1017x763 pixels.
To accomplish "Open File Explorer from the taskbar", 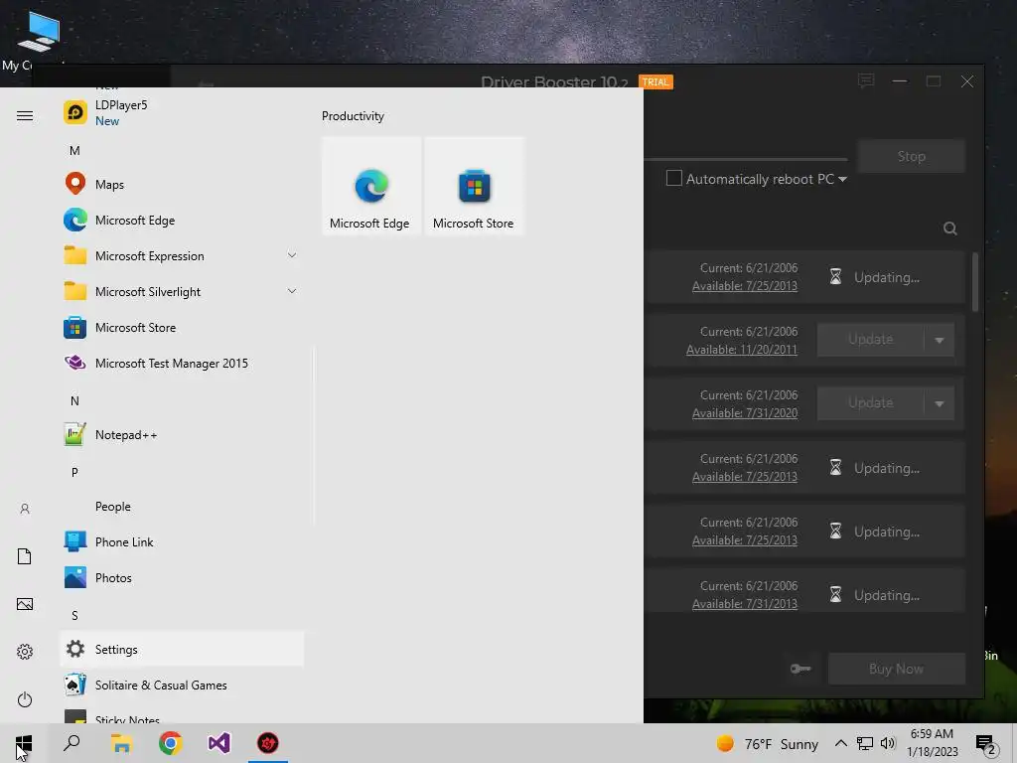I will [x=121, y=743].
